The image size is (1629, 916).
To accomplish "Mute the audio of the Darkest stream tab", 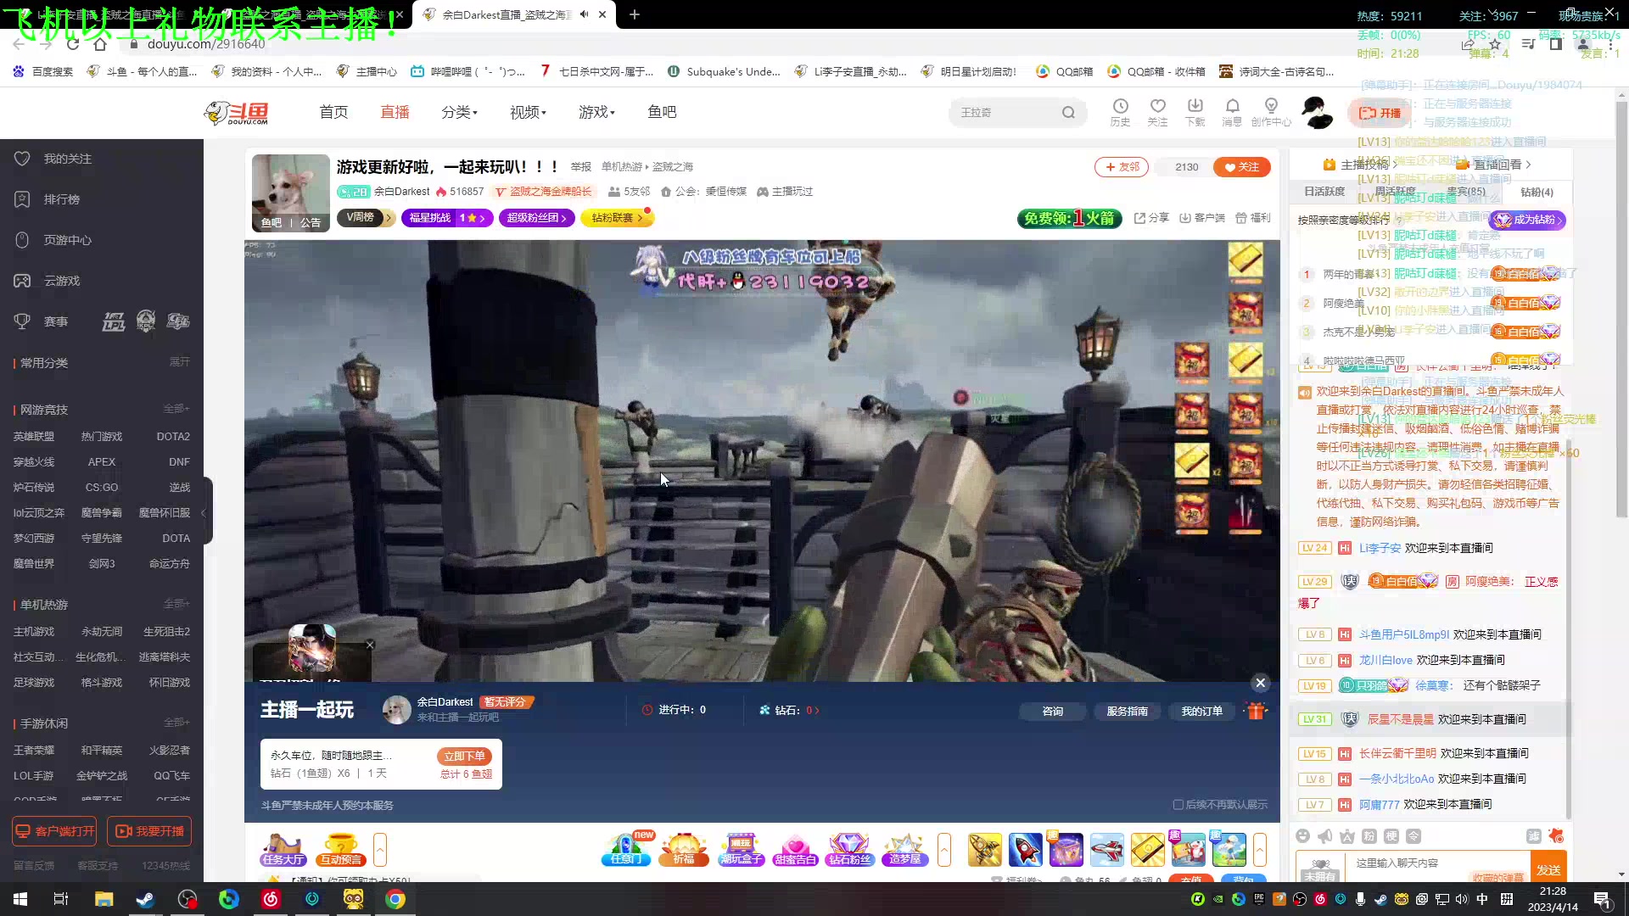I will [x=584, y=14].
